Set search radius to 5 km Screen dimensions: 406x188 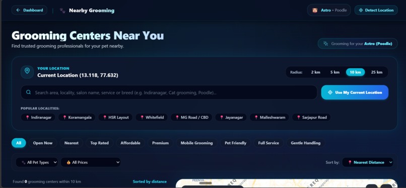pyautogui.click(x=335, y=72)
